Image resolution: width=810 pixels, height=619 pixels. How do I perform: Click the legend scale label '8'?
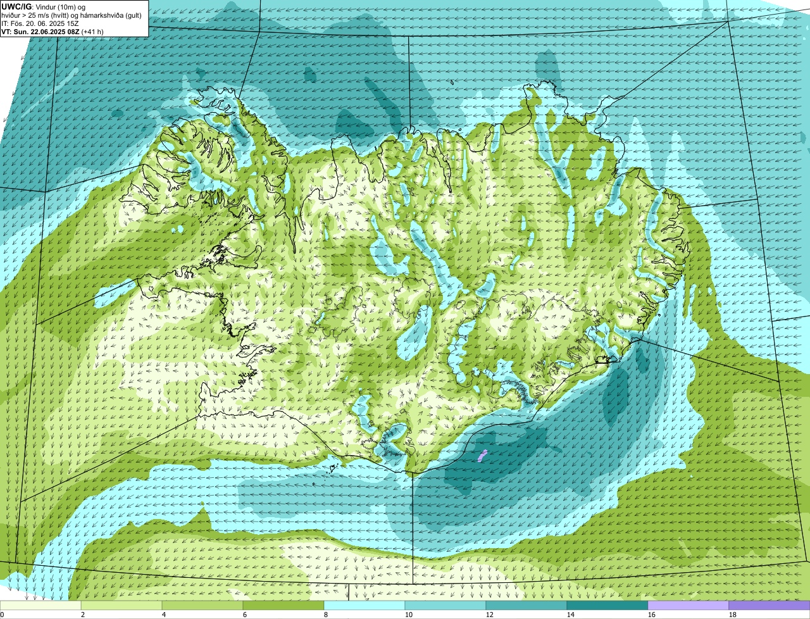[326, 615]
